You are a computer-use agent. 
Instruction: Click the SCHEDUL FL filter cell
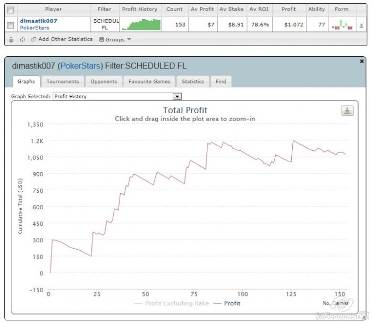[105, 24]
